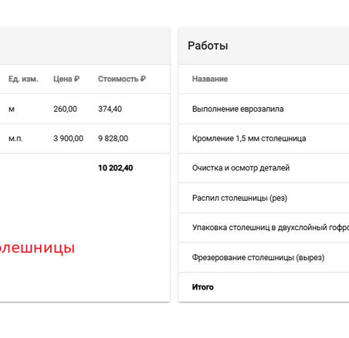
Task: Click the 3 900,00 price cell
Action: tap(68, 139)
